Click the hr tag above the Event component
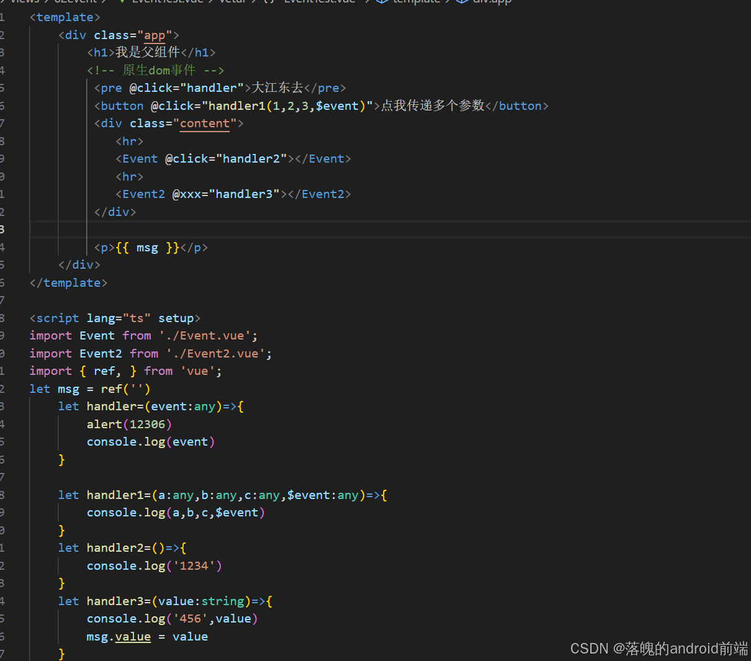 pos(129,142)
